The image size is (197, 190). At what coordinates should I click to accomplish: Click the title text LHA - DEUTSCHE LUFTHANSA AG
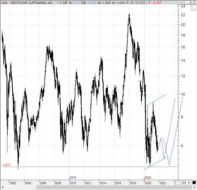coord(27,3)
